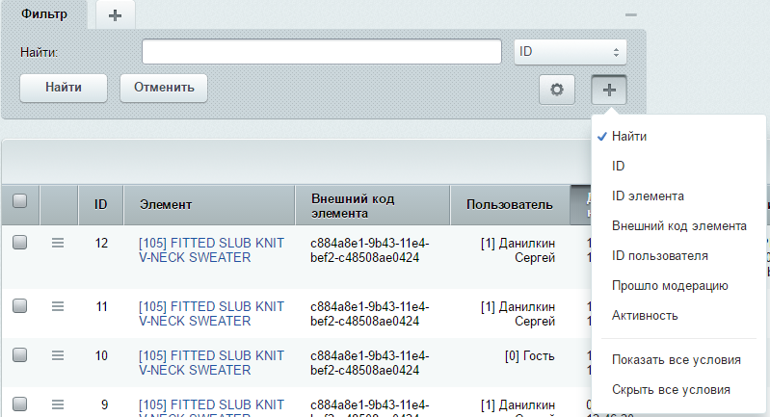Click user [0] Гость in row 10
The width and height of the screenshot is (770, 417).
(x=529, y=355)
